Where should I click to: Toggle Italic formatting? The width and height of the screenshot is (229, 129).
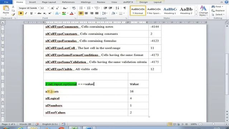click(26, 13)
